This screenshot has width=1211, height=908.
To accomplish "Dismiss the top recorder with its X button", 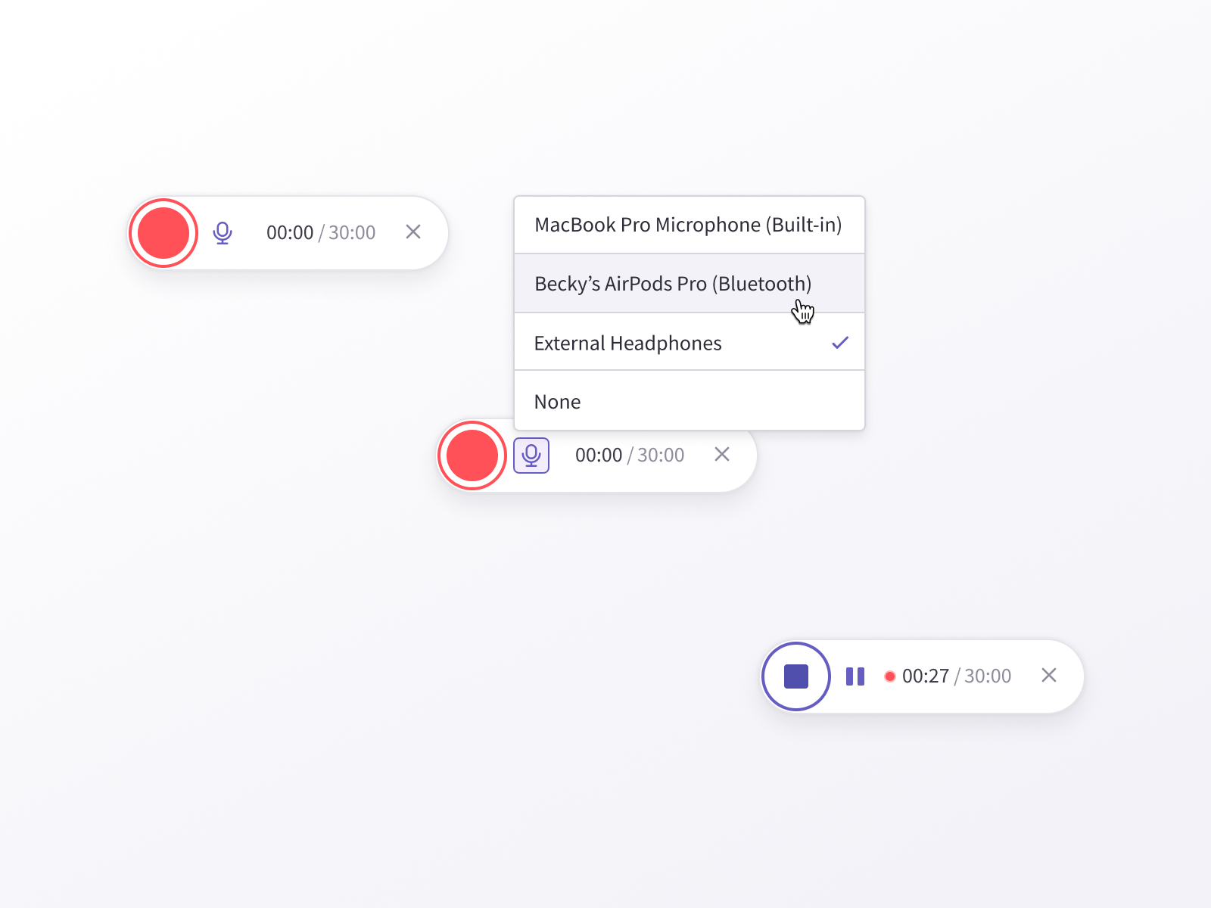I will tap(413, 232).
